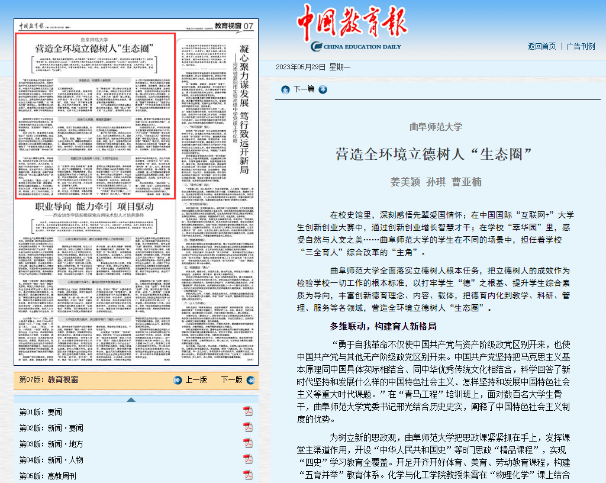The image size is (606, 483).
Task: Download PDF of 第05版 高教周刊
Action: [248, 475]
